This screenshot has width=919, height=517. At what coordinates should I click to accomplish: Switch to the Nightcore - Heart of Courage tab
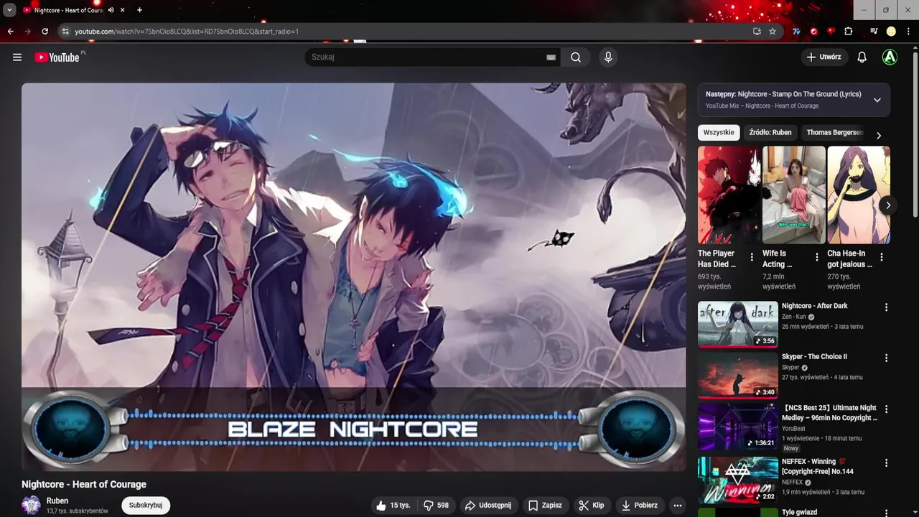tap(69, 10)
